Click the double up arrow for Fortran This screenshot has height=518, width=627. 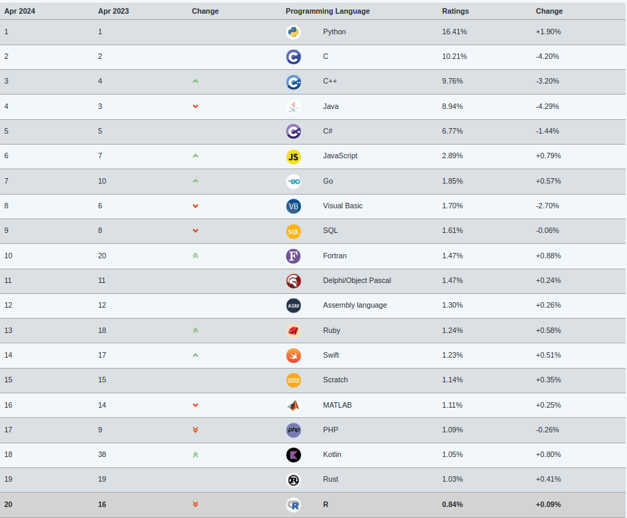tap(196, 256)
